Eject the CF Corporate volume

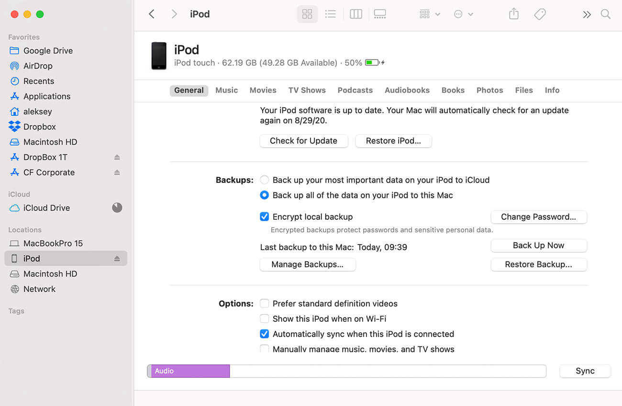click(x=117, y=173)
